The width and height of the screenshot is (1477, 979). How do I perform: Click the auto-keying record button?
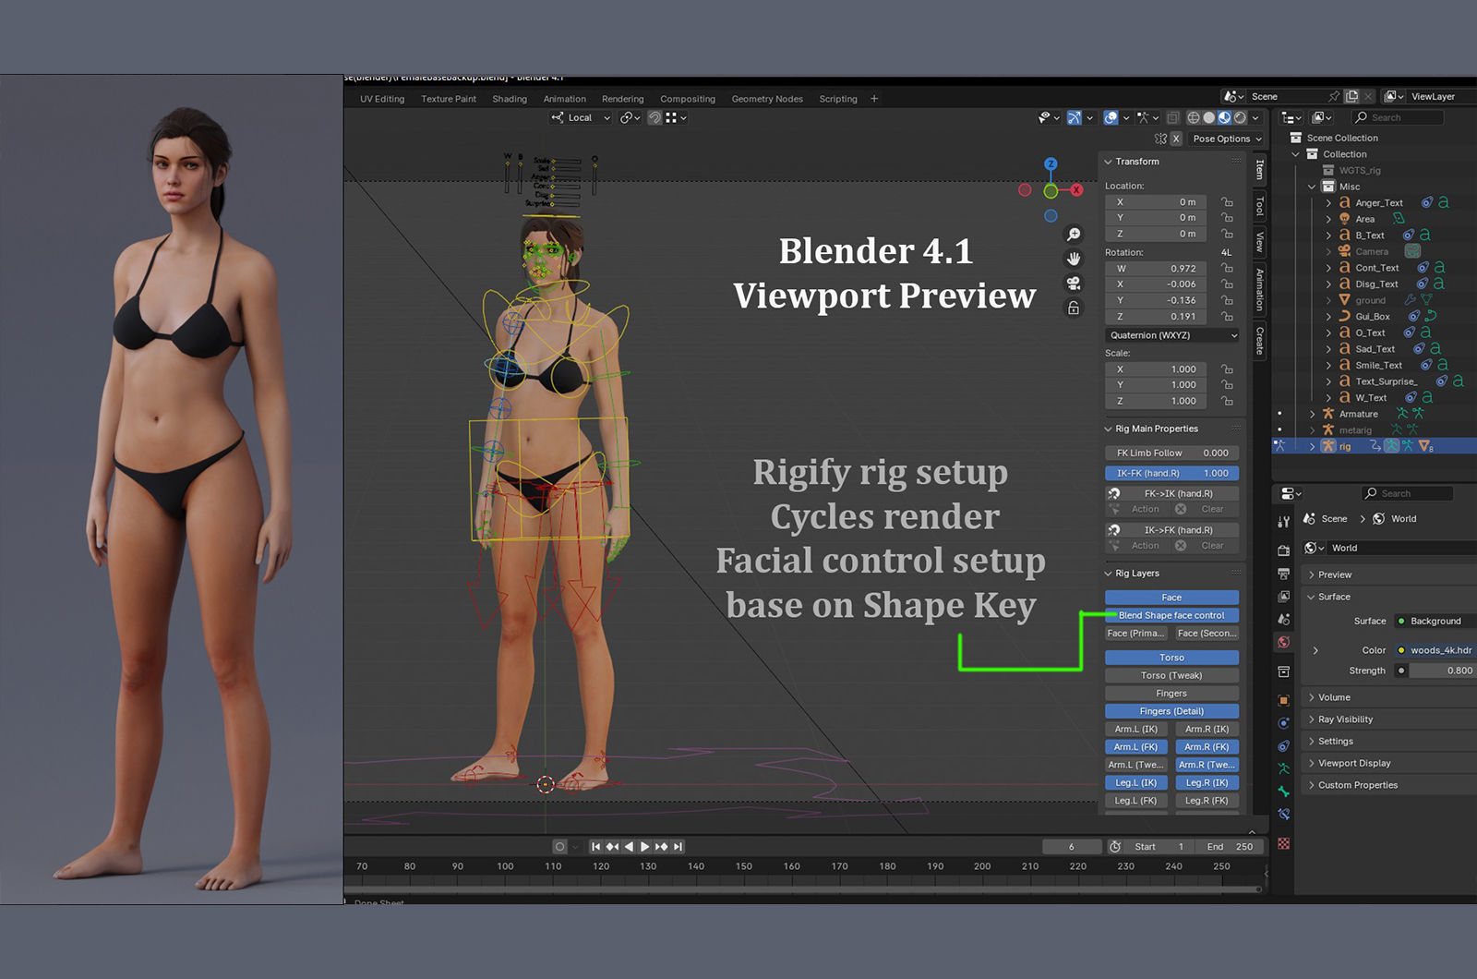[559, 847]
